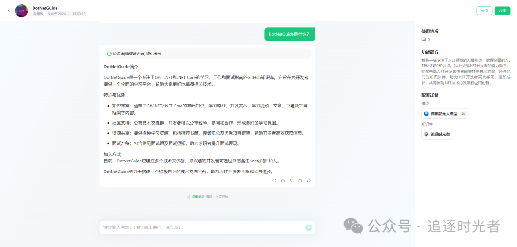This screenshot has width=517, height=247.
Task: Click the 追逐时光者 knowledge base avatar icon
Action: tap(427, 134)
